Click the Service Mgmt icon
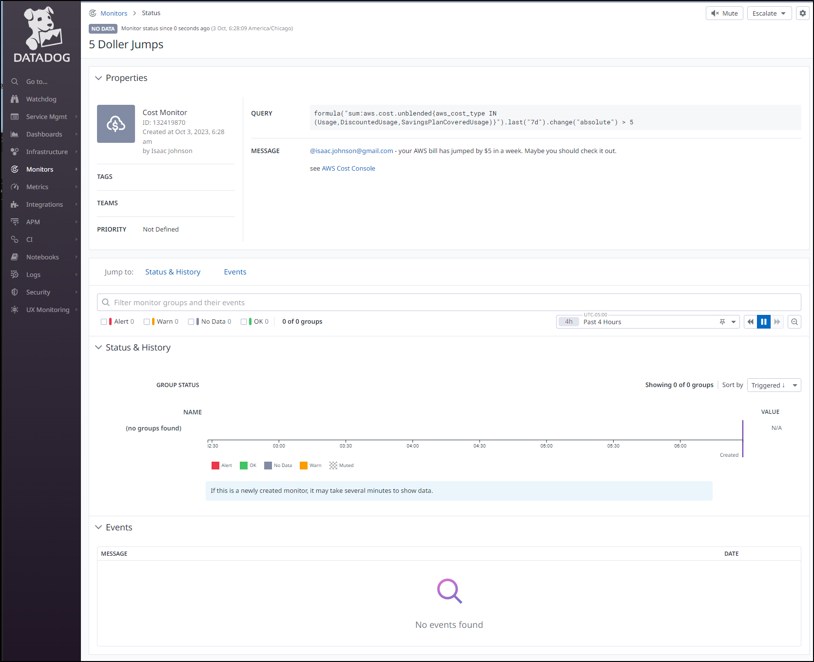The image size is (814, 662). click(15, 117)
